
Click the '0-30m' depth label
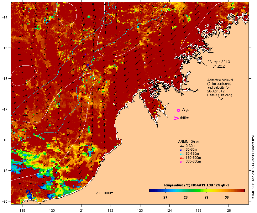coord(190,146)
